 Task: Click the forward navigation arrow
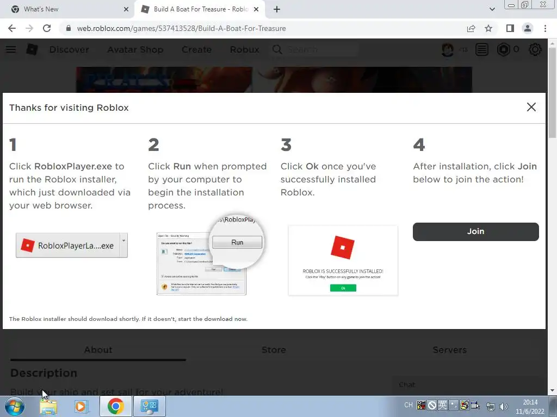pos(29,28)
